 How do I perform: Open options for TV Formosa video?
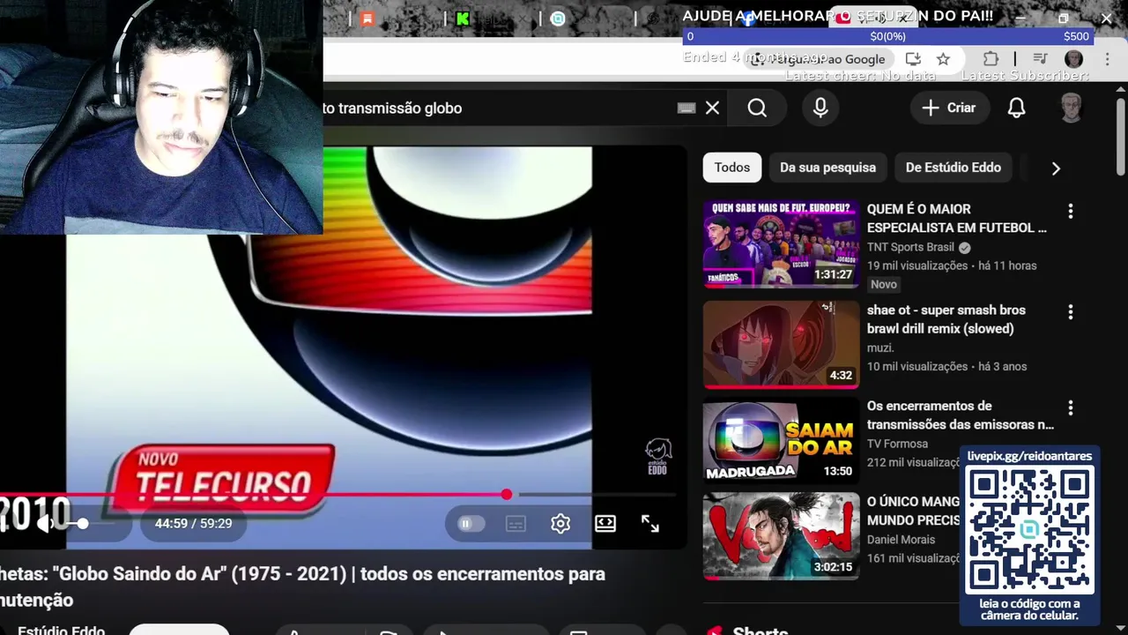tap(1070, 407)
